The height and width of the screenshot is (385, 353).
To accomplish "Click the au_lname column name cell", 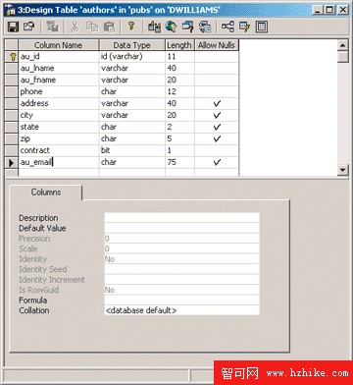I will pyautogui.click(x=59, y=69).
